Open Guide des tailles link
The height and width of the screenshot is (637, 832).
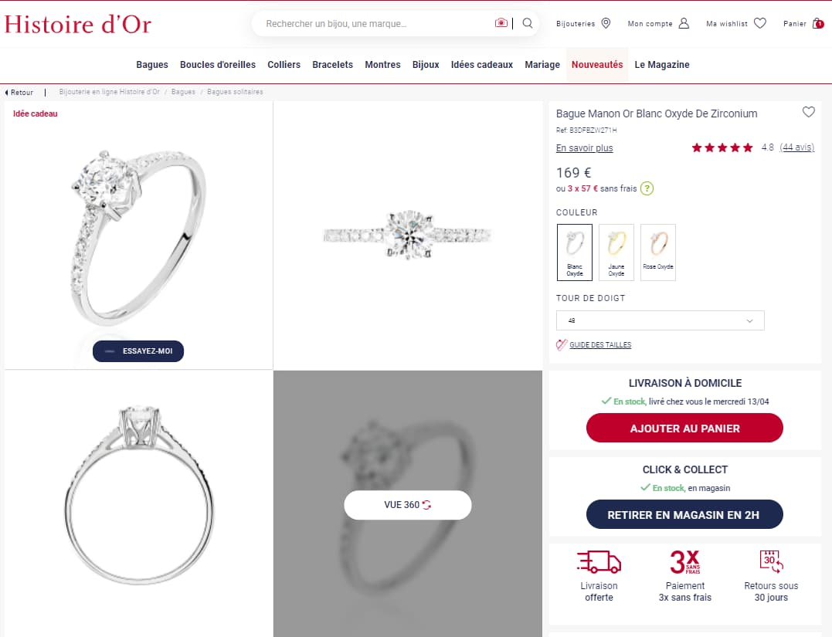pos(600,345)
